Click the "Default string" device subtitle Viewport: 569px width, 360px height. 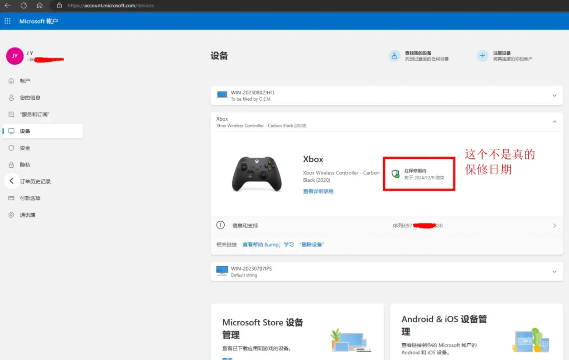244,275
